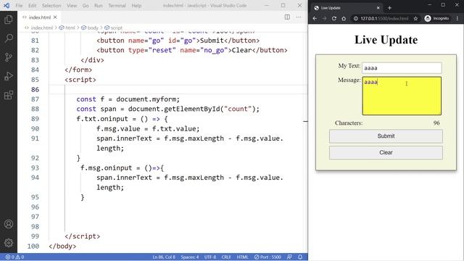Open the Help menu
Image resolution: width=464 pixels, height=261 pixels.
[x=136, y=5]
